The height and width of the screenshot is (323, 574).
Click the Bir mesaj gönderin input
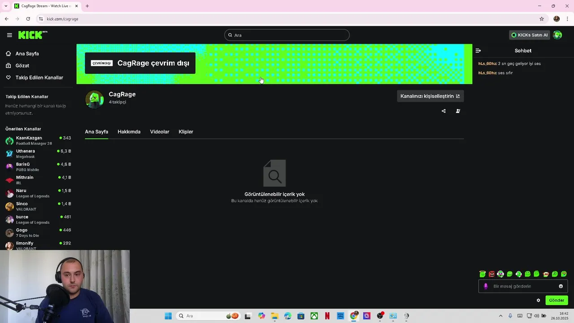pos(523,286)
